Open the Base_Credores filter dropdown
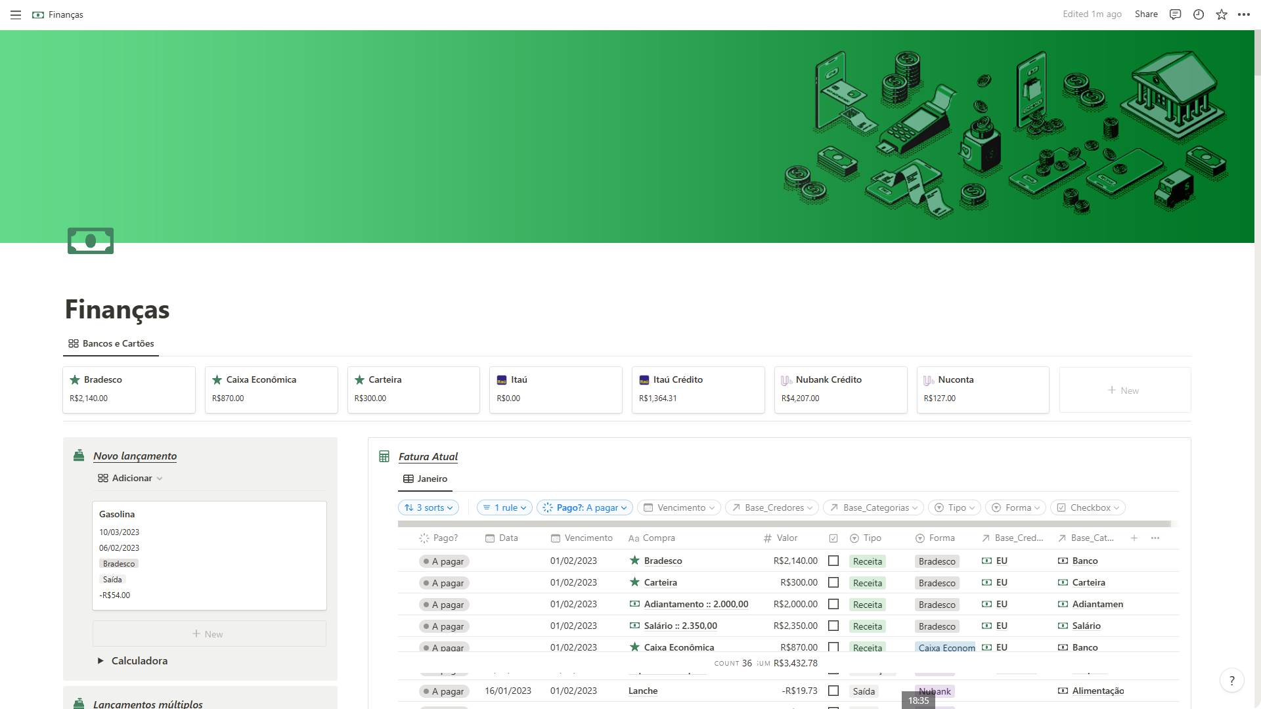Image resolution: width=1261 pixels, height=709 pixels. point(772,507)
